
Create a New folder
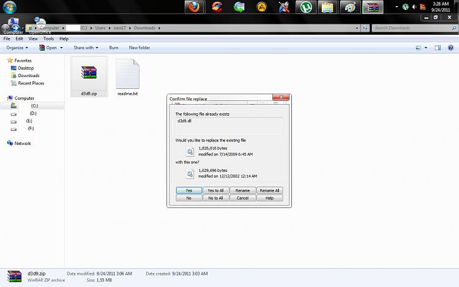tap(140, 48)
